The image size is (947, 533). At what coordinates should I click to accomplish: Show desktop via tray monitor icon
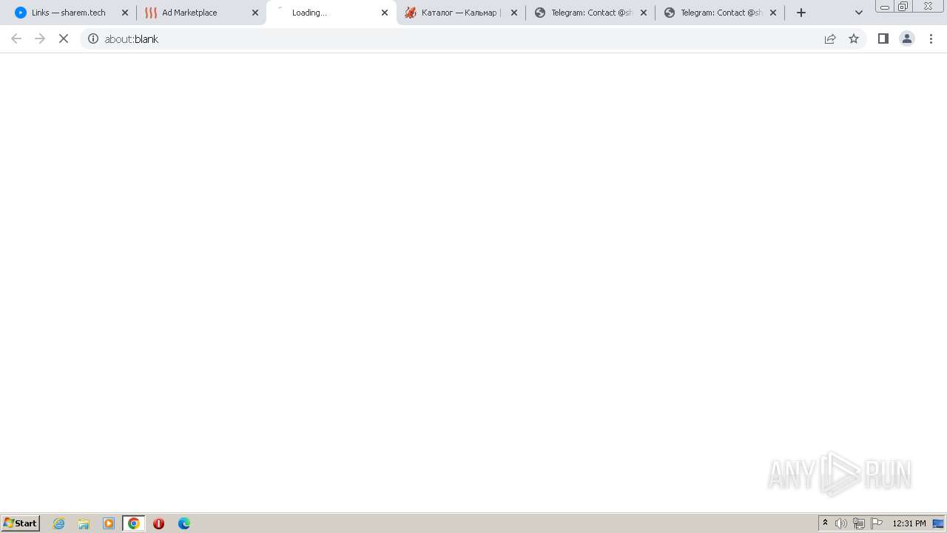point(939,523)
